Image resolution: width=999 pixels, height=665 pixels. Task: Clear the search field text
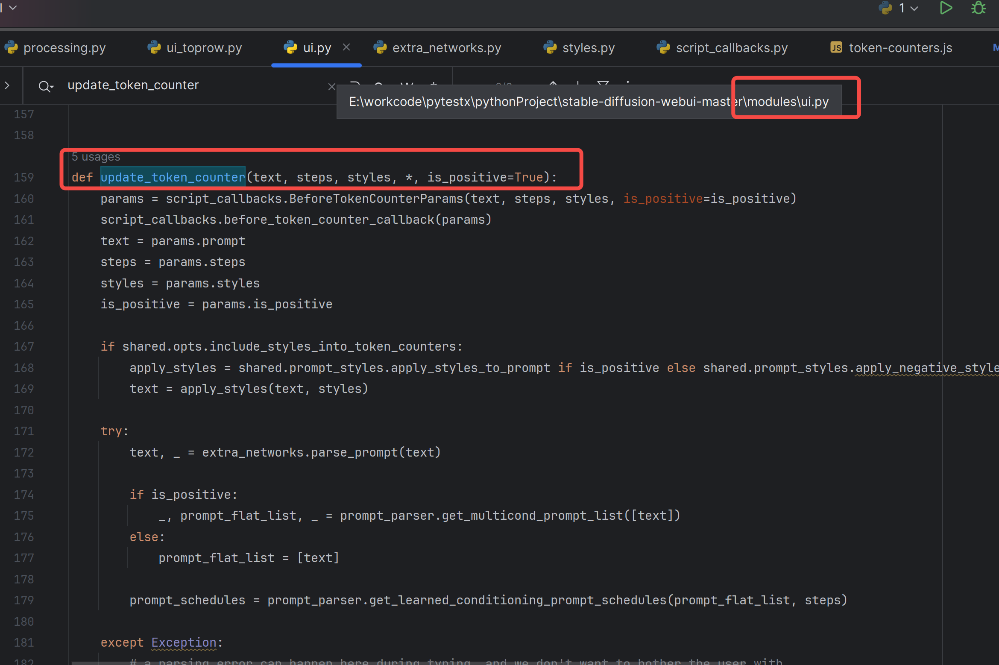(x=331, y=87)
